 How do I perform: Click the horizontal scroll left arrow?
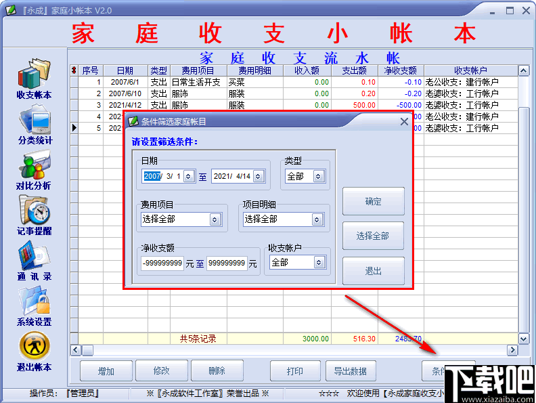tap(76, 350)
